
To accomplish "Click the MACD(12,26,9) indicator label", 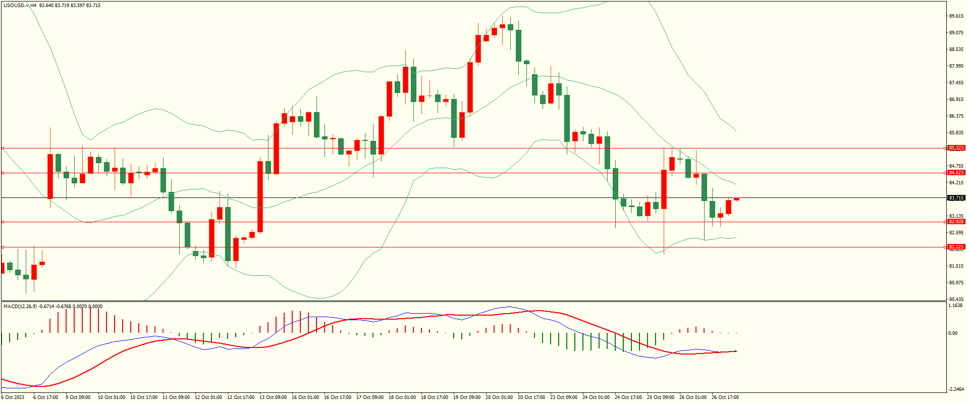I will pos(20,306).
